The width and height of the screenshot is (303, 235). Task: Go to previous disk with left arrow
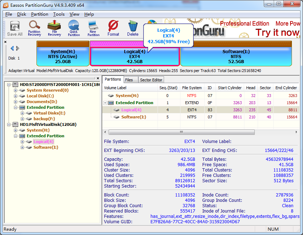(12, 48)
